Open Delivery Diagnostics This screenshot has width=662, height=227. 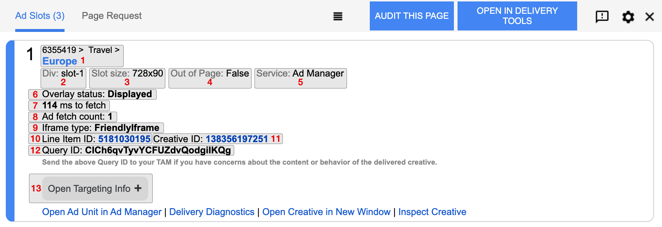coord(212,212)
